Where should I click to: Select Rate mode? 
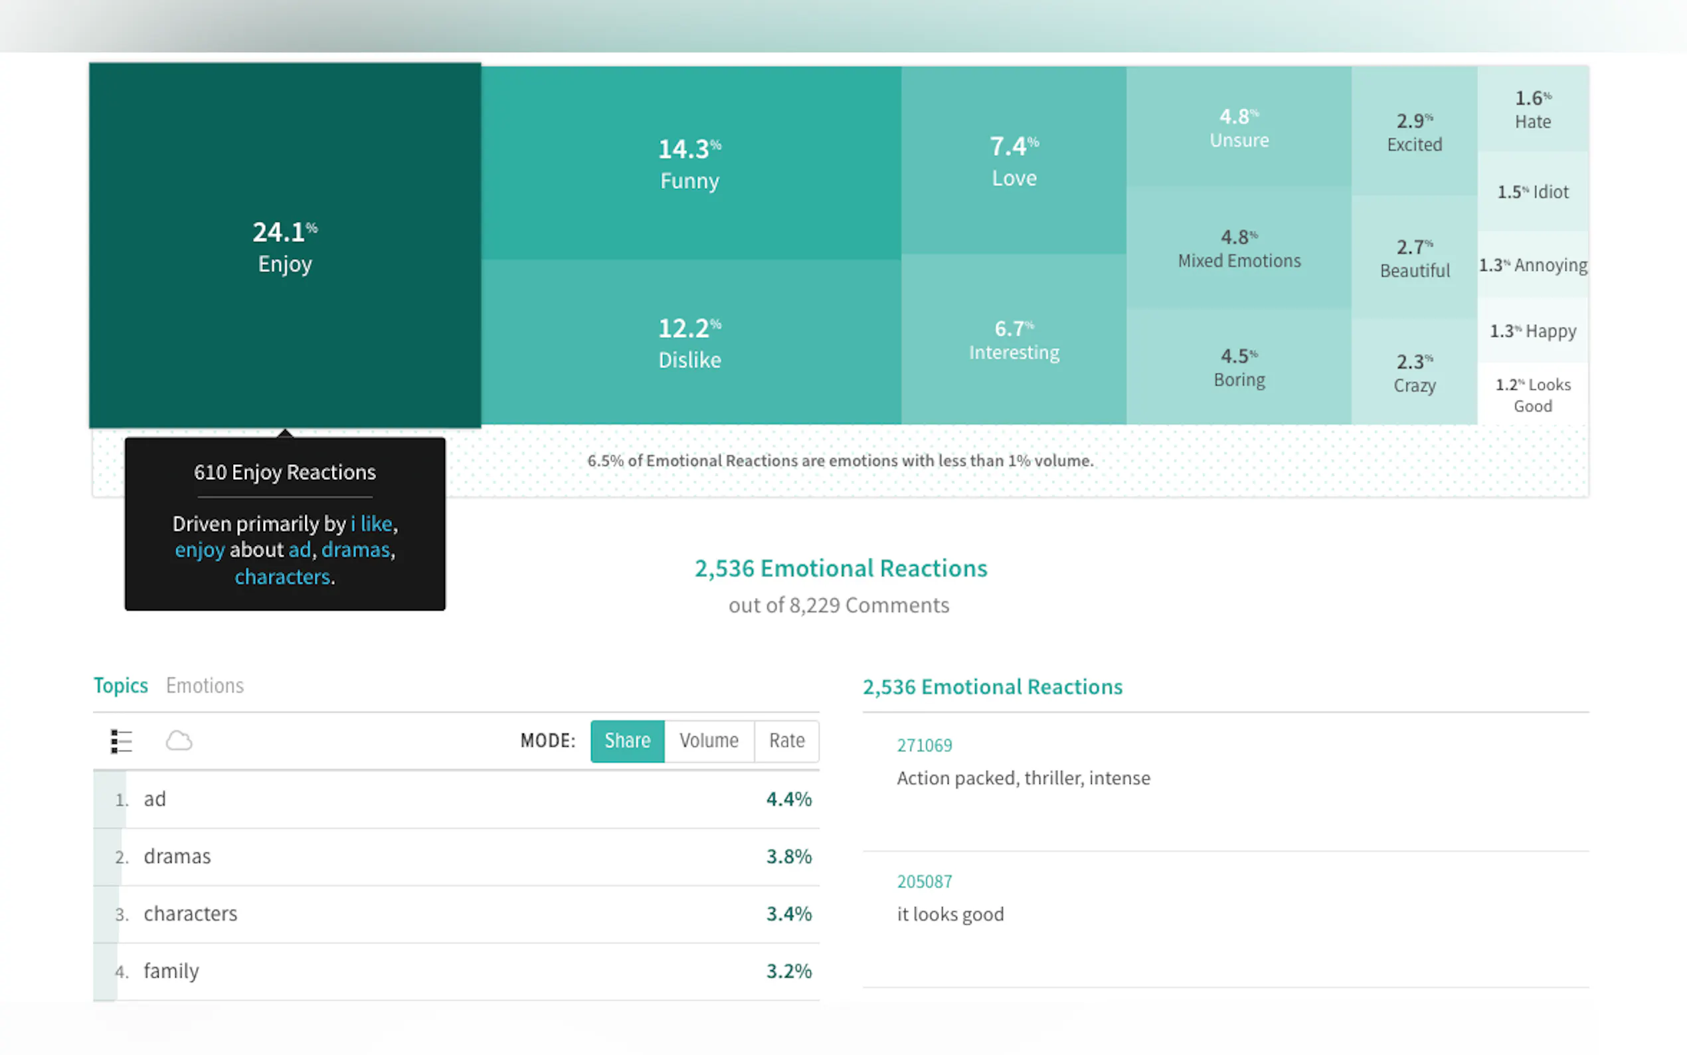[x=786, y=740]
